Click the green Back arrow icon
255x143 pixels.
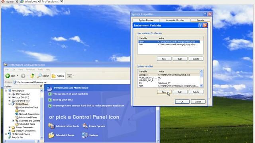point(8,76)
